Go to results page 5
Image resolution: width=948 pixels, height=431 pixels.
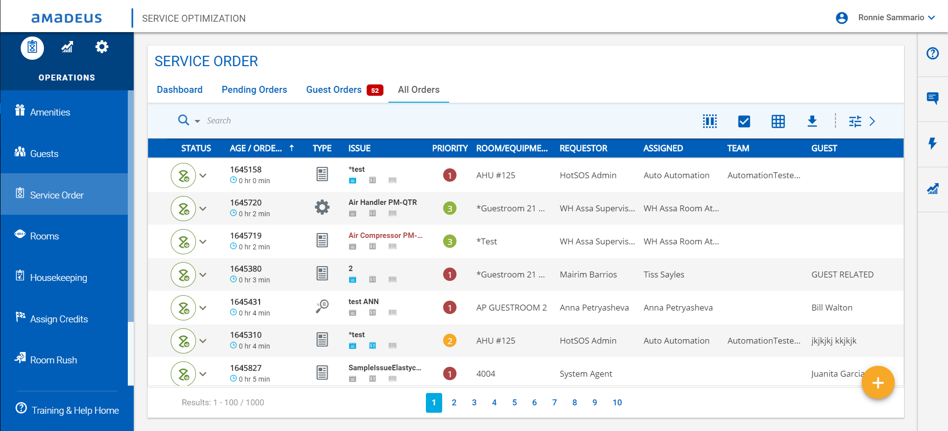[514, 402]
